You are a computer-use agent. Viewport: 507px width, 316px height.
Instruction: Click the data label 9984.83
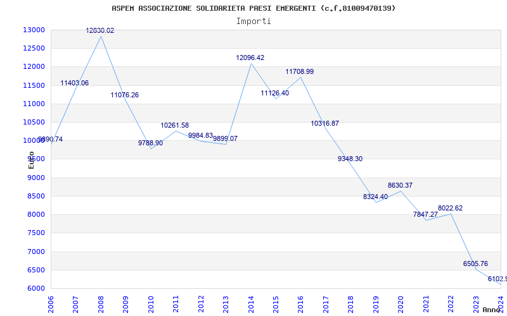(x=200, y=135)
